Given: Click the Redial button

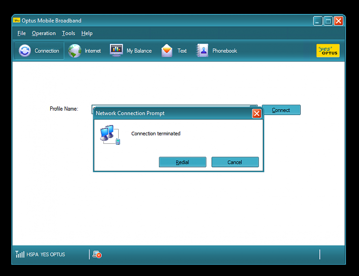Looking at the screenshot, I should pos(182,162).
